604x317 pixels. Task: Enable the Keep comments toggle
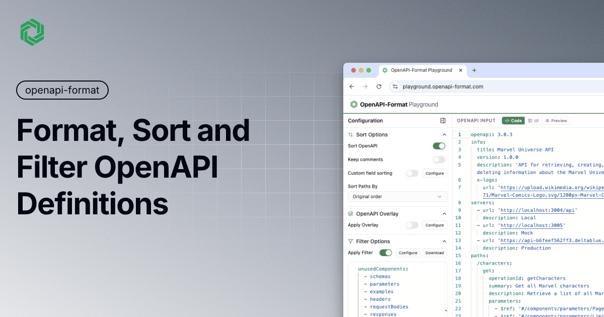[x=438, y=159]
